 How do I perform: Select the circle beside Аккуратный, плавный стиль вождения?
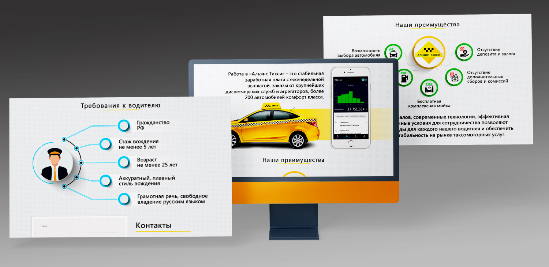105,181
